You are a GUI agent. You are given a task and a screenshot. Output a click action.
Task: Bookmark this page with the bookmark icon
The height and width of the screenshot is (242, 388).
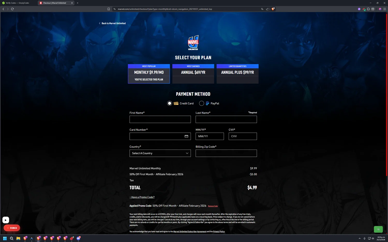[x=109, y=9]
